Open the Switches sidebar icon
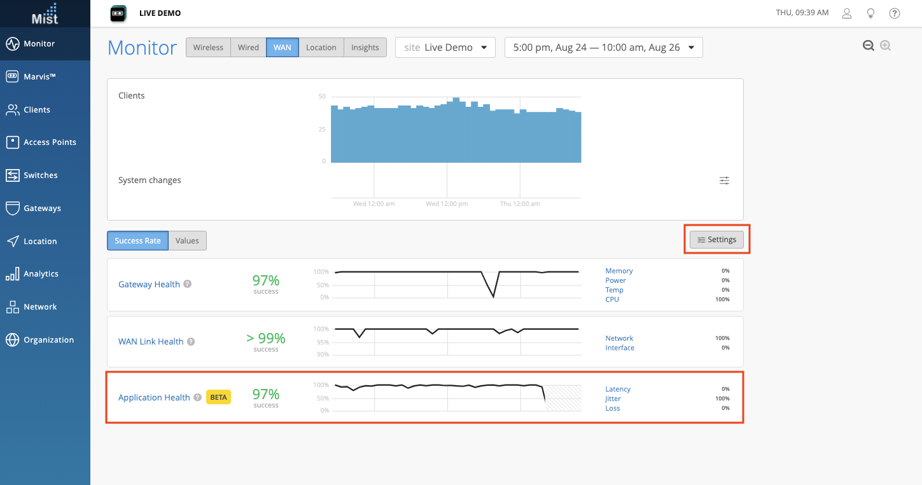 (12, 175)
